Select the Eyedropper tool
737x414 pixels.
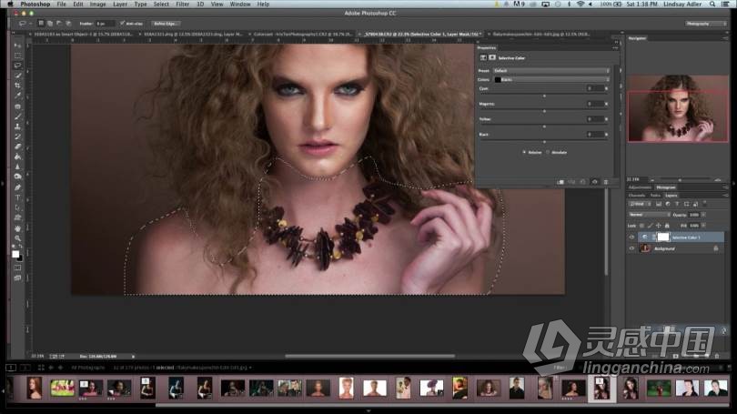(x=17, y=96)
